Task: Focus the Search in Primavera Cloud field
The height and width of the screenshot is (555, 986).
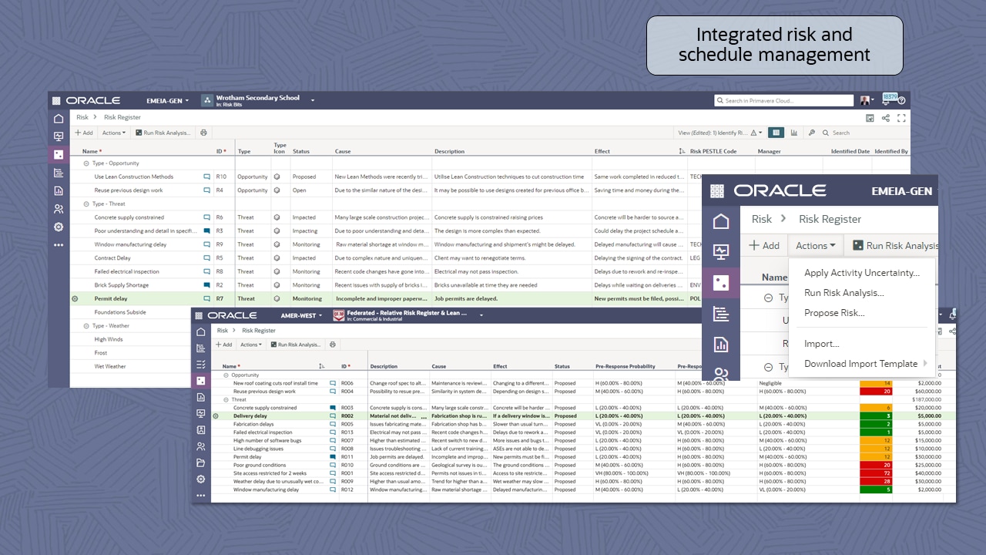Action: [784, 100]
